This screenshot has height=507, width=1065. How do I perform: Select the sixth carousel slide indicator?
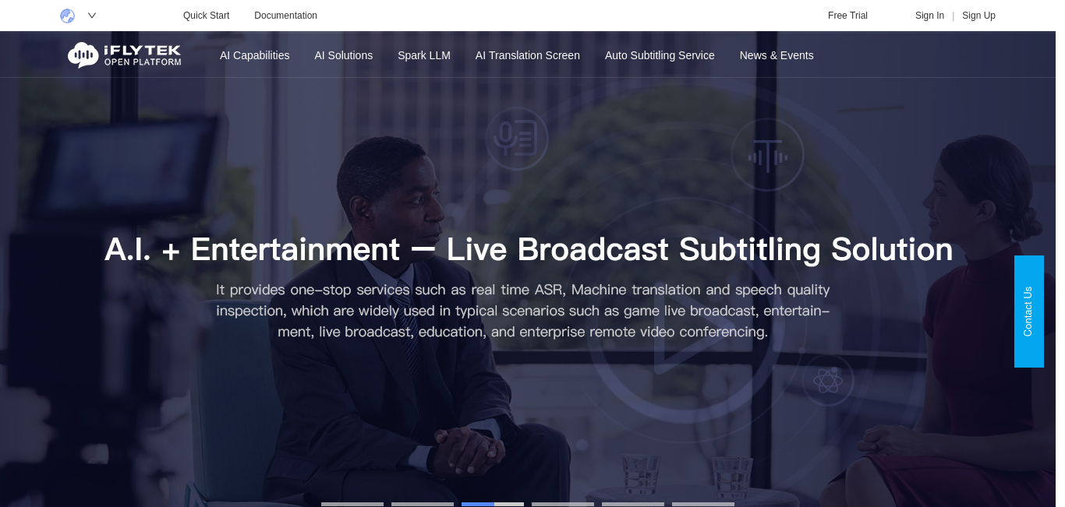(703, 504)
